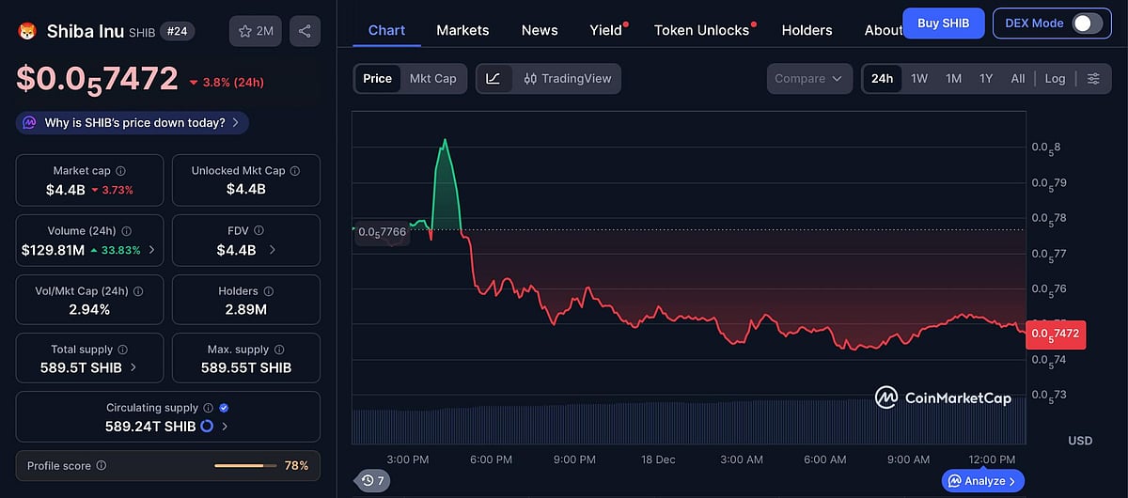The height and width of the screenshot is (498, 1128).
Task: Click the $4.4B market cap value
Action: point(65,190)
